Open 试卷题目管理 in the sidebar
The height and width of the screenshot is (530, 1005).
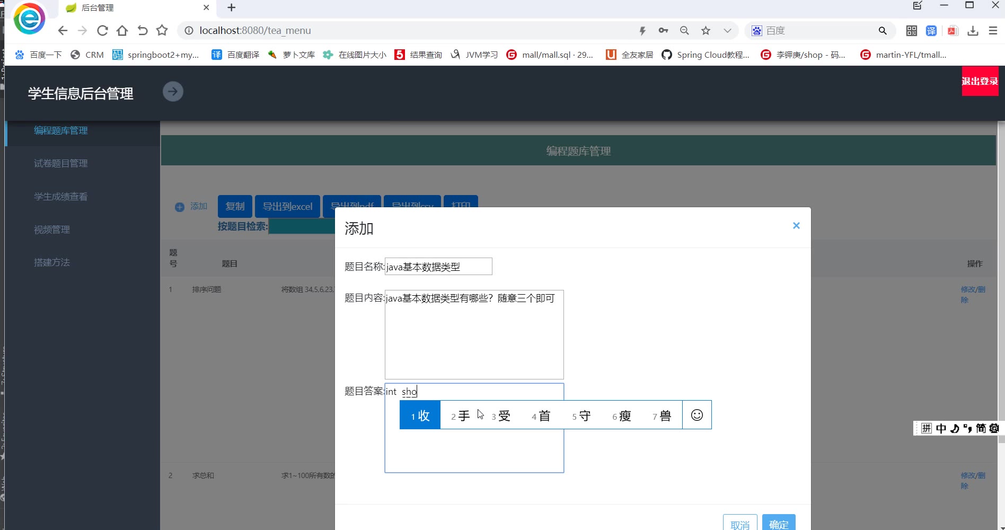point(61,164)
